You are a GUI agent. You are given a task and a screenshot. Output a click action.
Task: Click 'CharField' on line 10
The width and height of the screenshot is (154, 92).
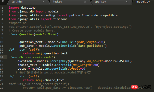(68, 42)
